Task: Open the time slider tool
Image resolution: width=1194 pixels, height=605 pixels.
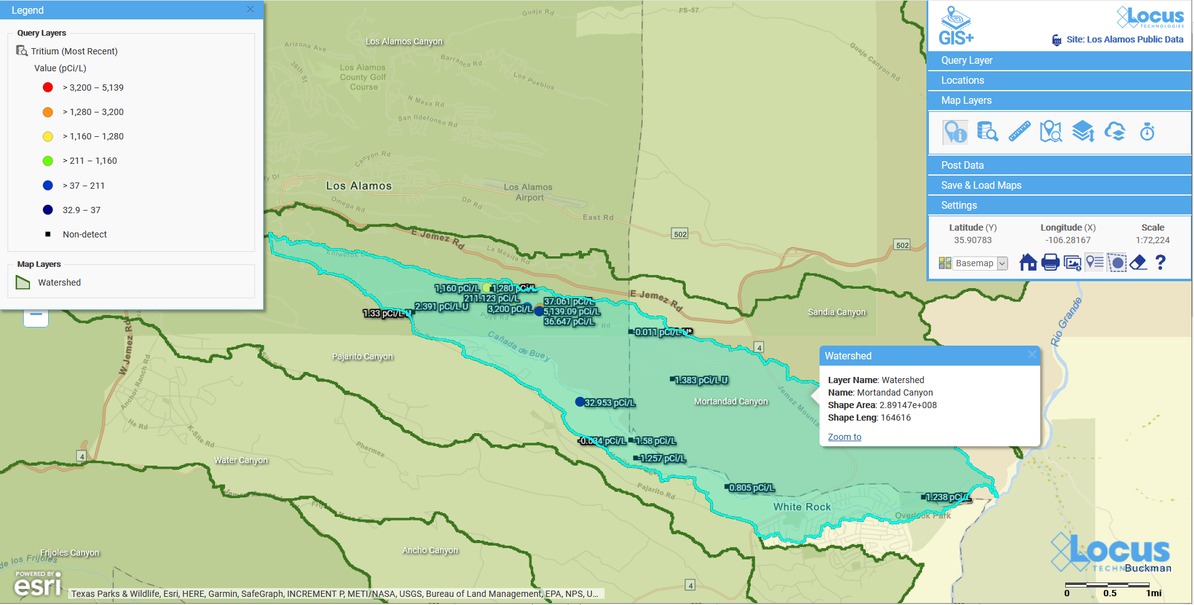Action: [1147, 132]
